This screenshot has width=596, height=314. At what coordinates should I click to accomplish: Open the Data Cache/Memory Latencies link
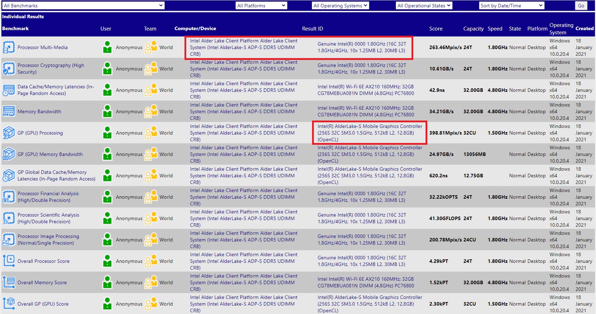tap(56, 90)
